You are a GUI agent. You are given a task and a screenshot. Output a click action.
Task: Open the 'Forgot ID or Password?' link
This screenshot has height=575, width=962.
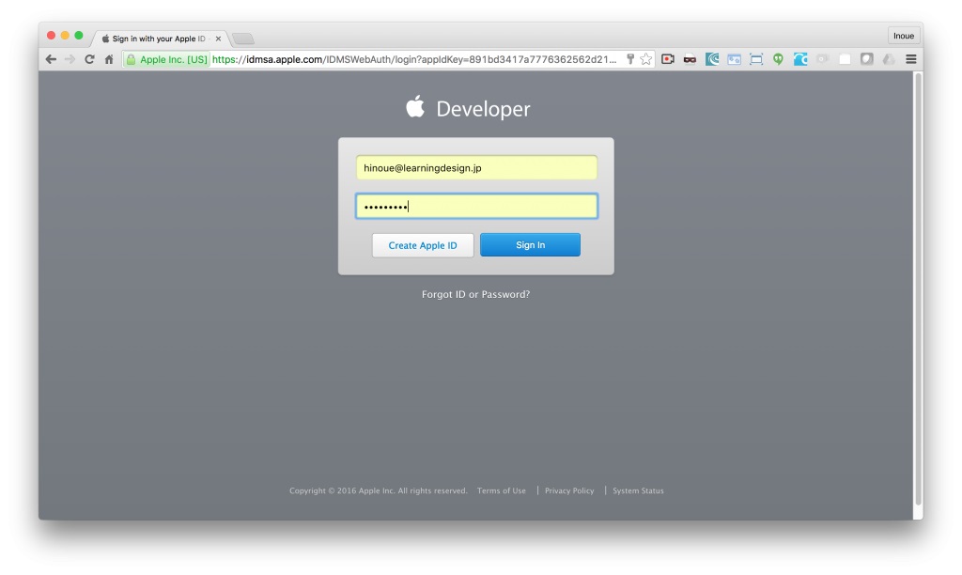point(476,295)
